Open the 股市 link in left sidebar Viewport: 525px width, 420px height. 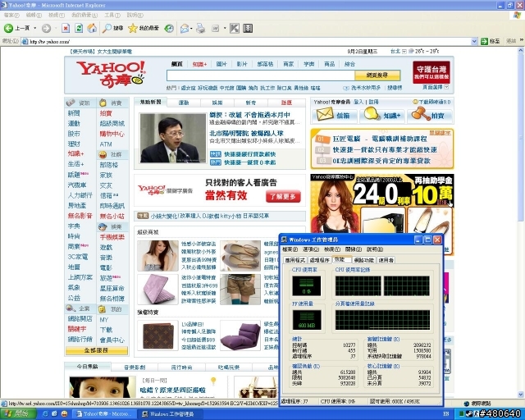(x=74, y=134)
